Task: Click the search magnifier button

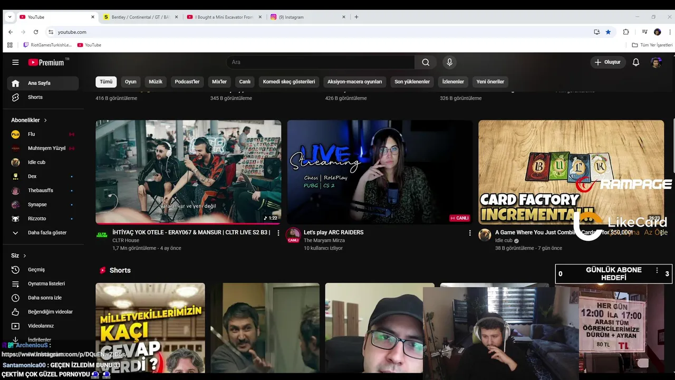Action: tap(426, 62)
